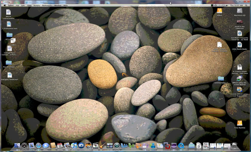Open iChat in the dock
Viewport: 251px width, 152px height.
coord(46,145)
